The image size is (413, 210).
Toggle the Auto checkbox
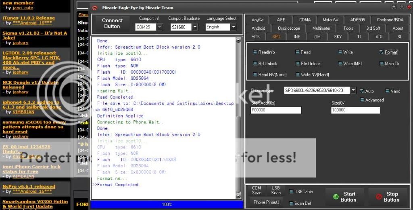[x=362, y=91]
